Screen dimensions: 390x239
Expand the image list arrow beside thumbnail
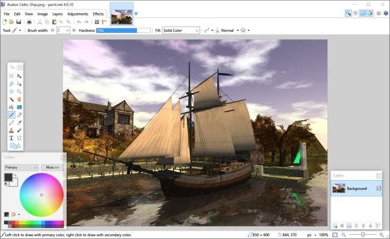(x=136, y=14)
